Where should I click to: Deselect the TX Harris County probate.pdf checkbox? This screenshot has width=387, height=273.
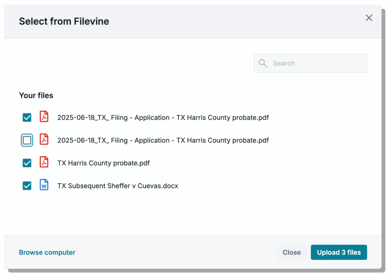click(27, 163)
